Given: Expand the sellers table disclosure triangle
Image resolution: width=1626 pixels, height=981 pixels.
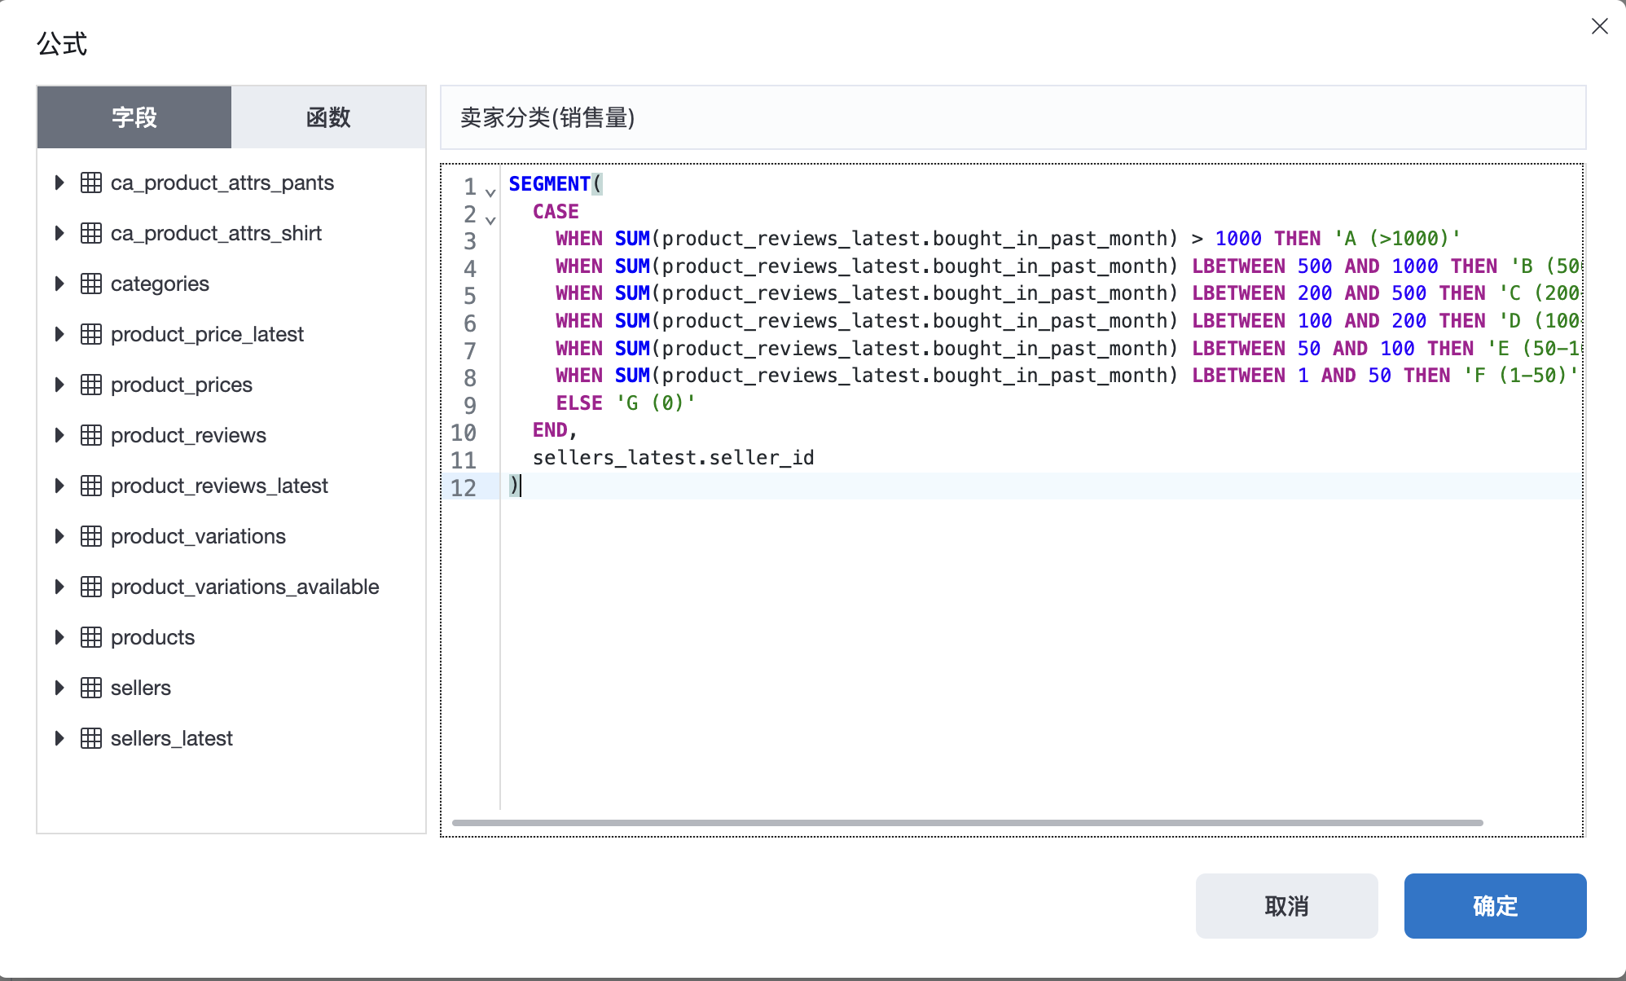Looking at the screenshot, I should [59, 688].
